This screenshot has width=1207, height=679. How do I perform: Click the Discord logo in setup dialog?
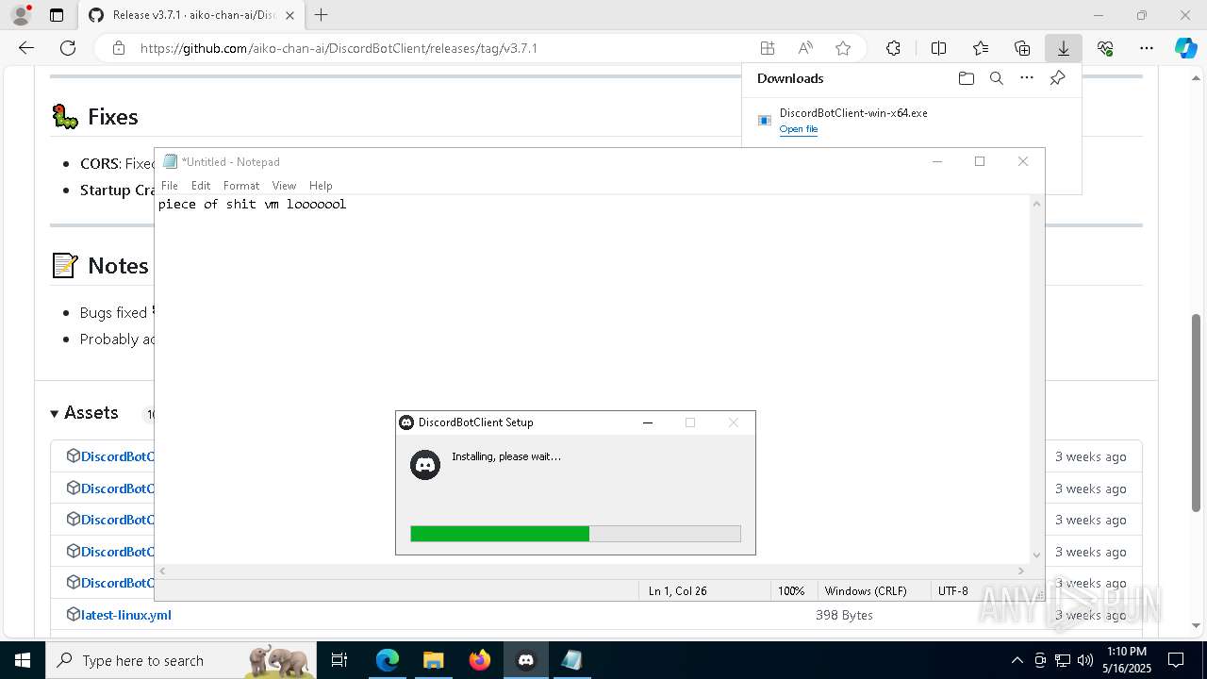(425, 465)
